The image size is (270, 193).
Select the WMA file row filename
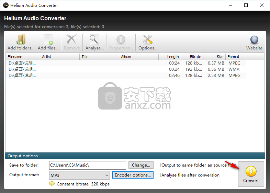tap(22, 69)
